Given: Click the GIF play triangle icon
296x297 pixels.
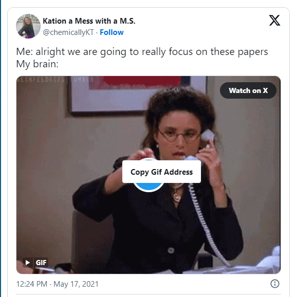Looking at the screenshot, I should [x=28, y=263].
